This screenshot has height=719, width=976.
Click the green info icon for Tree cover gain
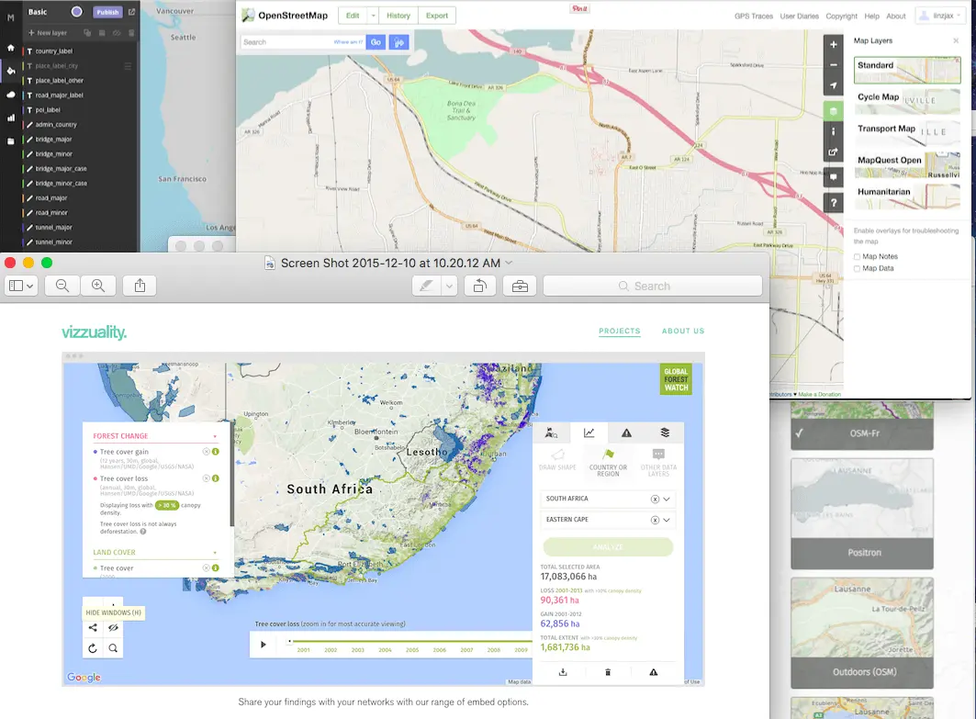point(216,452)
